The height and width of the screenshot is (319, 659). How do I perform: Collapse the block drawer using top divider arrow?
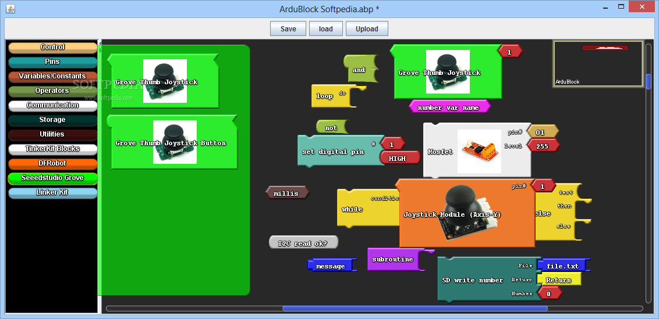click(x=100, y=42)
